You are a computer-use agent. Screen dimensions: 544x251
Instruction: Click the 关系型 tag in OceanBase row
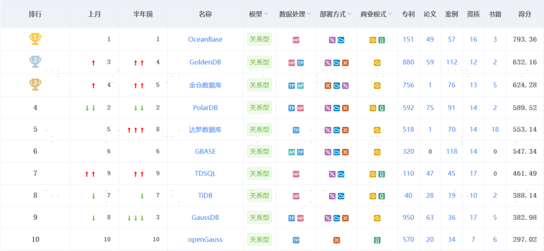[259, 39]
